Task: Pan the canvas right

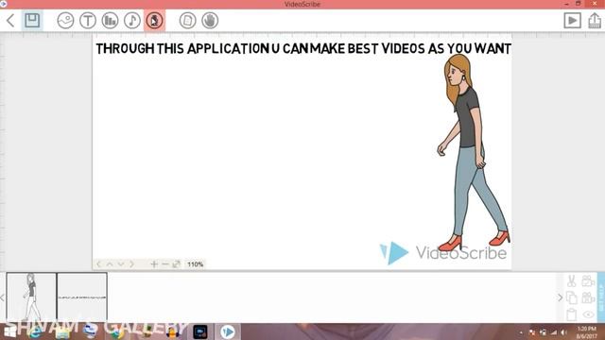Action: pos(132,264)
